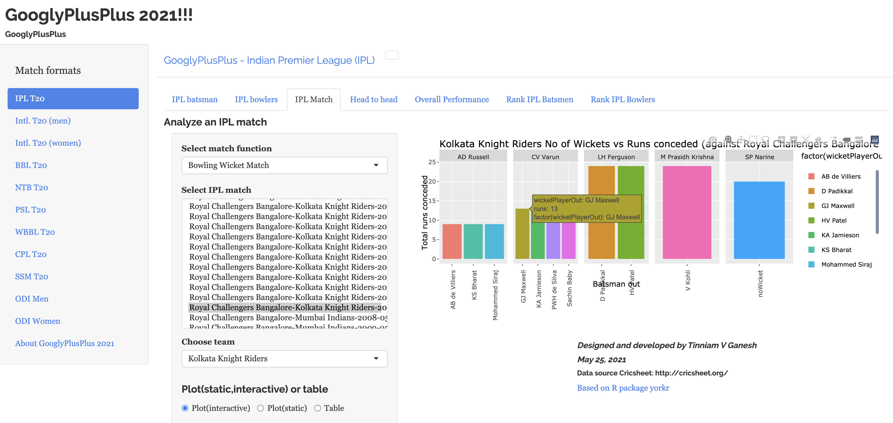The width and height of the screenshot is (893, 423).
Task: Select the Plot(static) radio button
Action: (x=260, y=408)
